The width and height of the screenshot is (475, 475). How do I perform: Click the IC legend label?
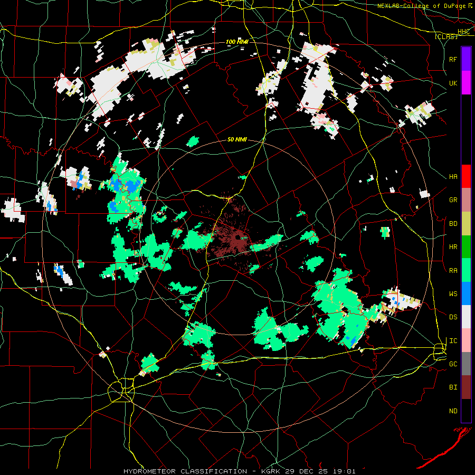pyautogui.click(x=453, y=341)
